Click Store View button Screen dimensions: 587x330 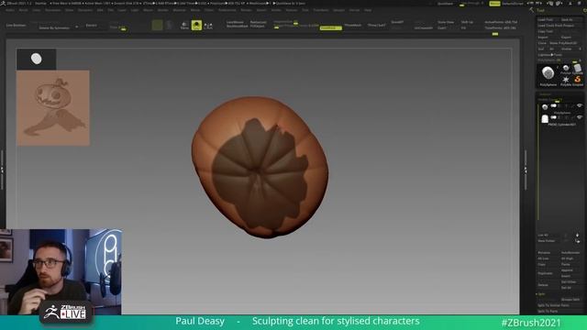[x=446, y=22]
